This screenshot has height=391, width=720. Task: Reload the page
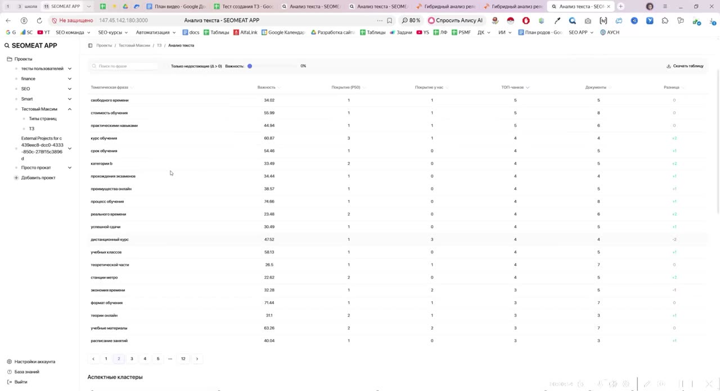click(x=39, y=20)
